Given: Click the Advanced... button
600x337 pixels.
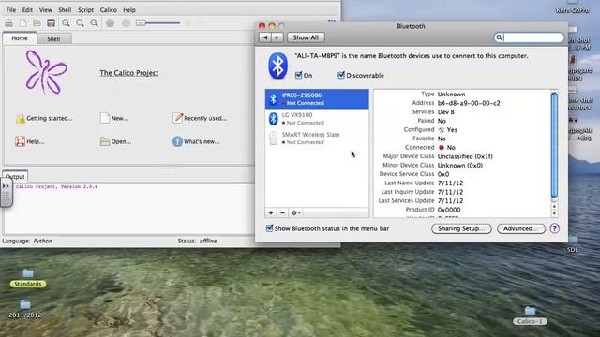Looking at the screenshot, I should point(521,228).
